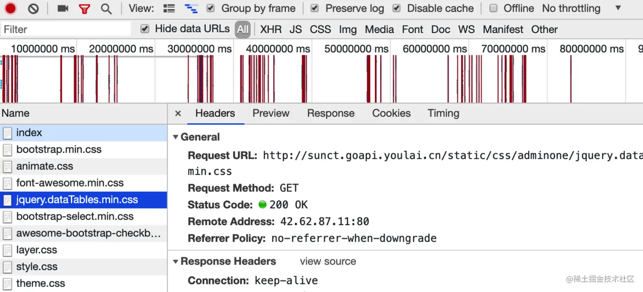Click the Request Method GET value

pyautogui.click(x=289, y=188)
